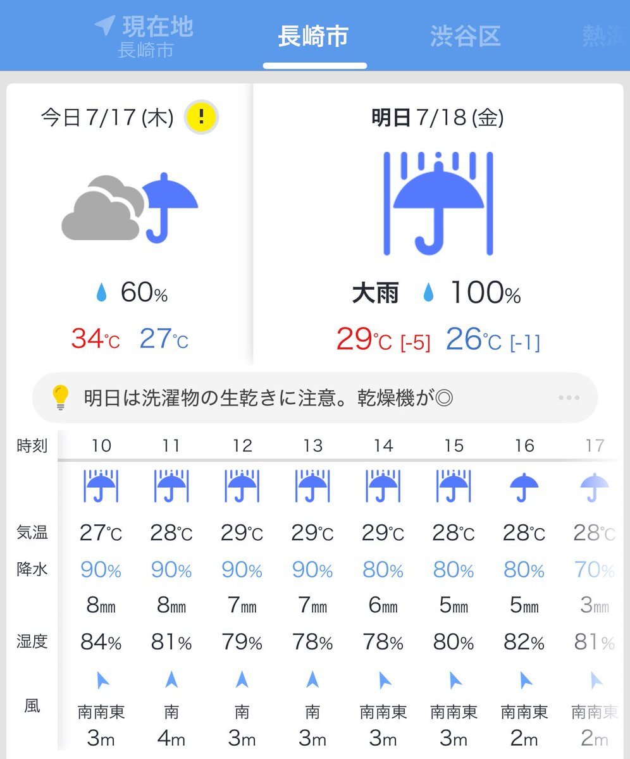630x759 pixels.
Task: Open the partially visible 熱海 tab
Action: pyautogui.click(x=605, y=36)
